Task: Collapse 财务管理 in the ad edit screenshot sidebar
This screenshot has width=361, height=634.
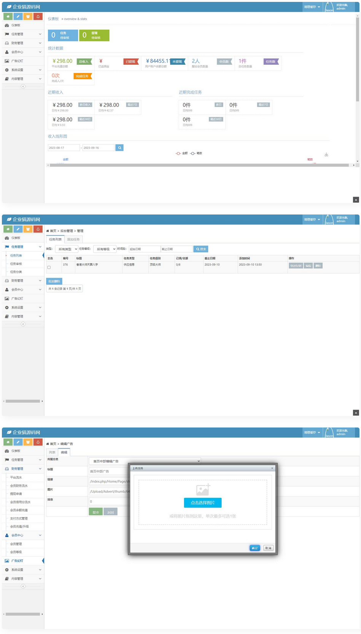Action: [x=23, y=469]
